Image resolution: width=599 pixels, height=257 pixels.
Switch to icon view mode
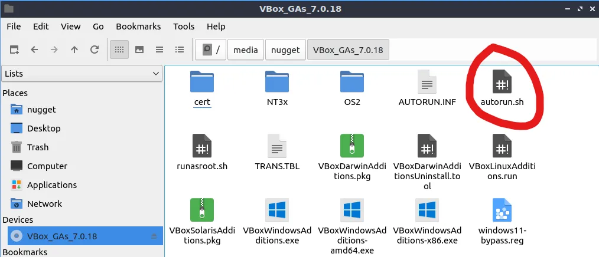click(119, 50)
